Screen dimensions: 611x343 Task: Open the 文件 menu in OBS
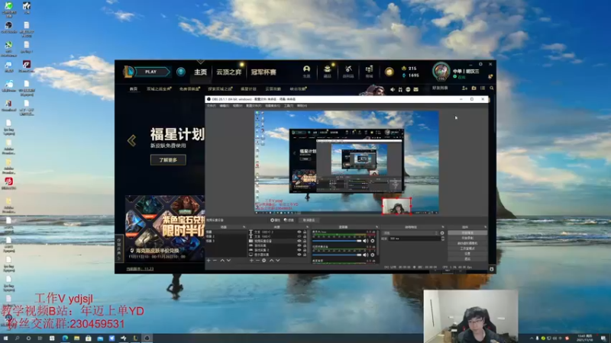coord(212,106)
